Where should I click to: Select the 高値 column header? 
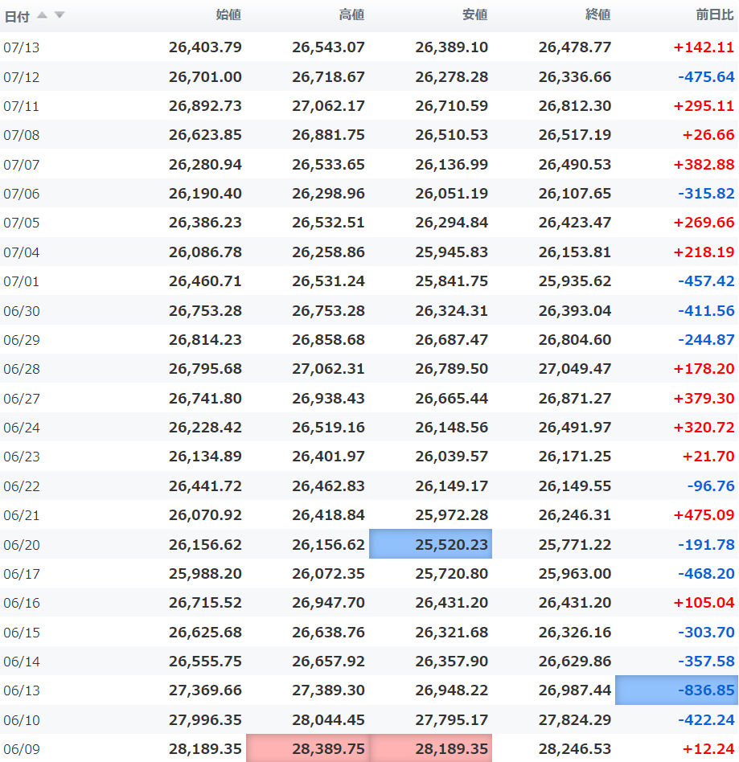[351, 15]
